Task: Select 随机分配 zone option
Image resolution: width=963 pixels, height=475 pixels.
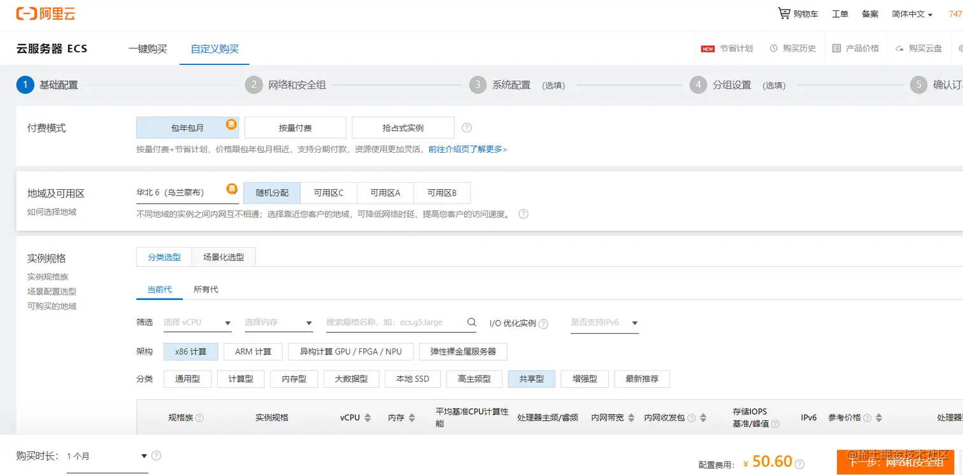Action: pos(272,193)
